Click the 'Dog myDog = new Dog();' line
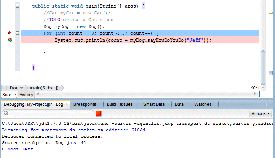Viewport: 275px width, 158px height. pos(74,26)
